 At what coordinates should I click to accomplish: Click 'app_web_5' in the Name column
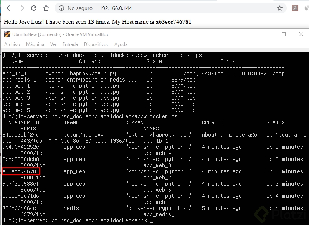[16, 110]
